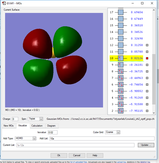Toggle surface marker for MO 9

(x=147, y=65)
